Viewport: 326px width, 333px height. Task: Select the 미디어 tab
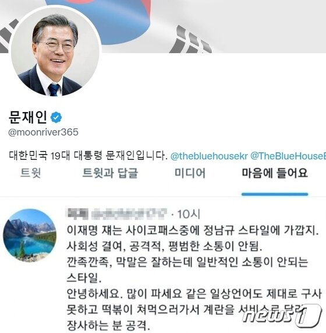click(x=190, y=173)
